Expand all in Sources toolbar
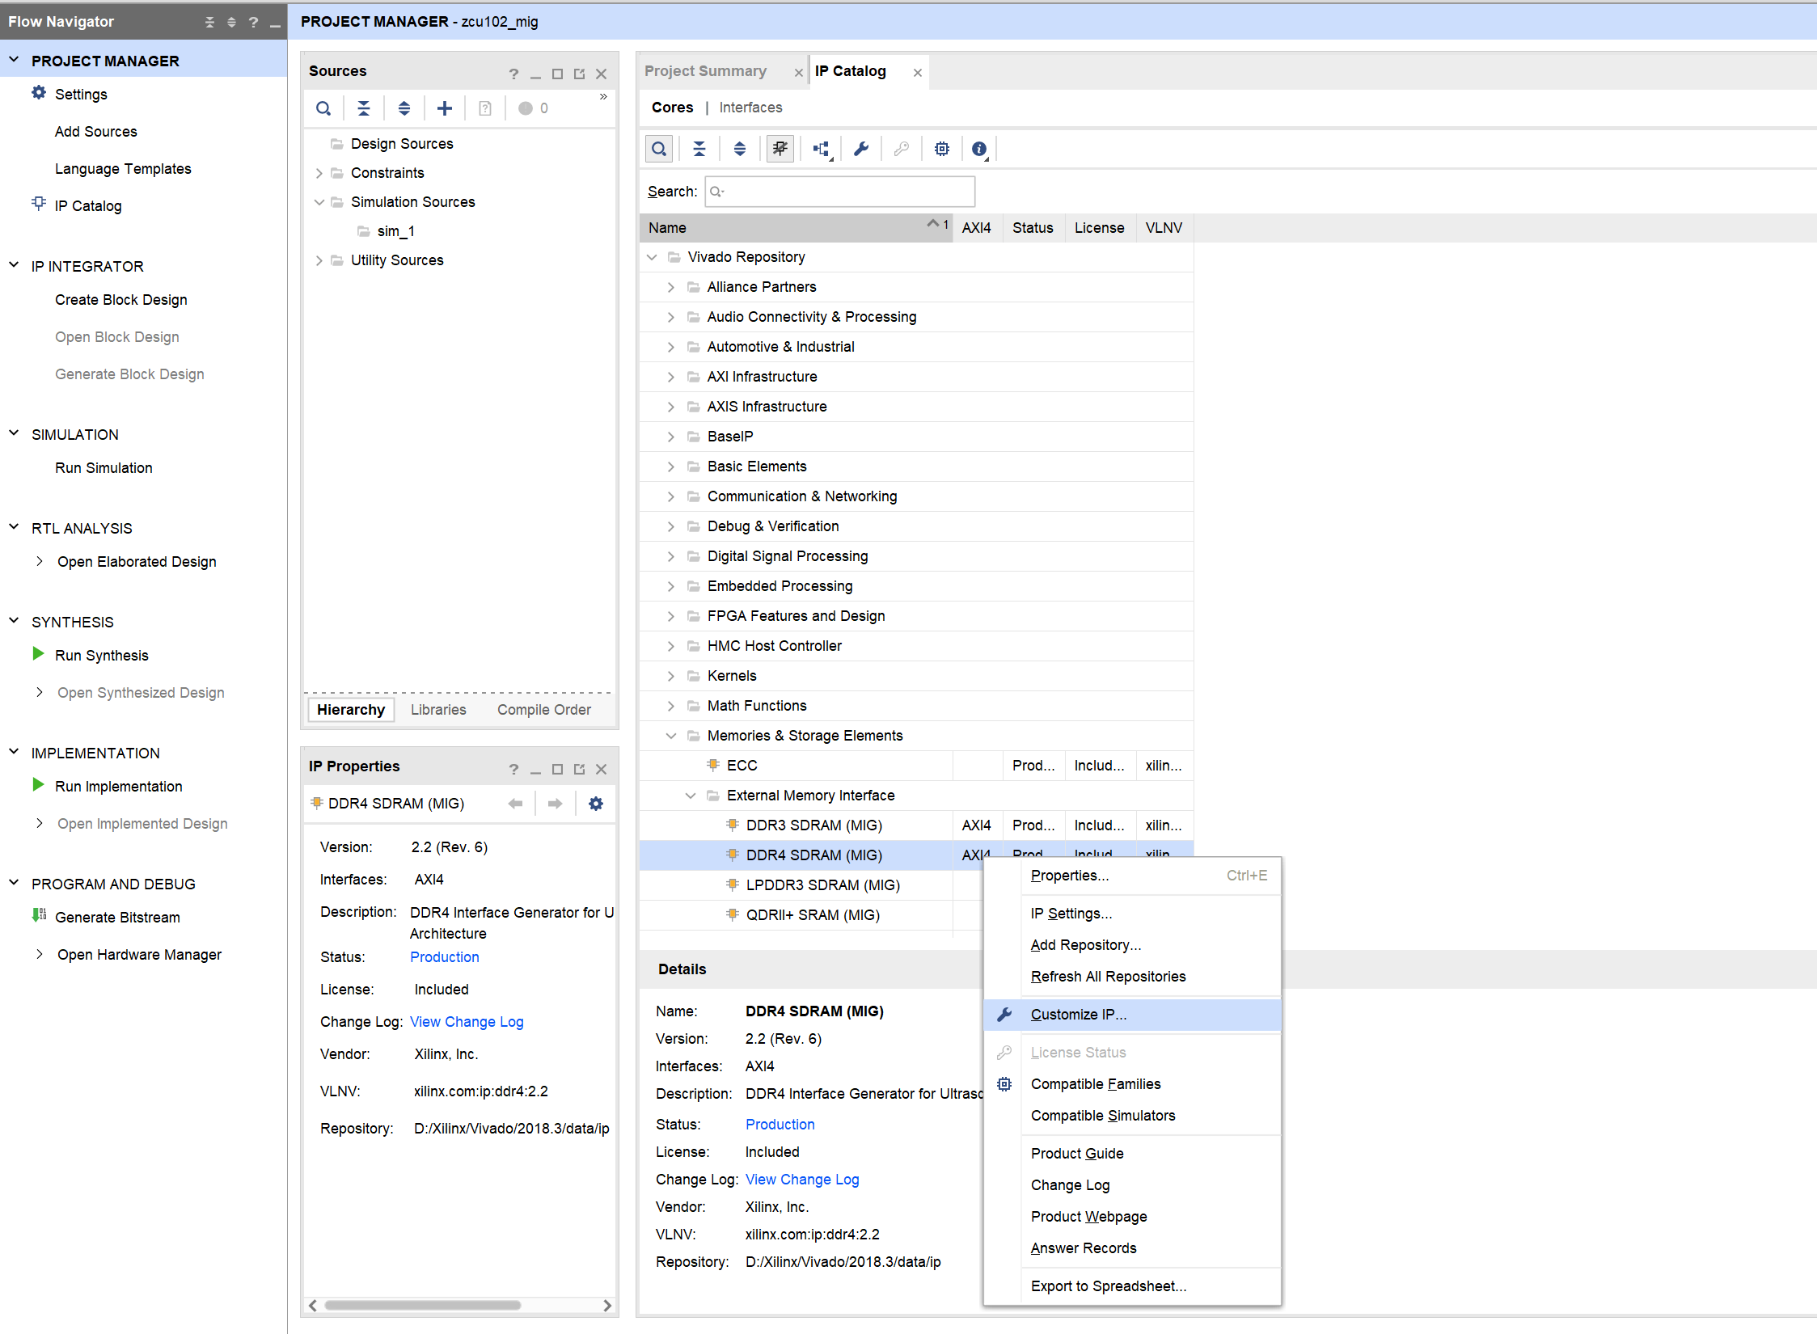Viewport: 1817px width, 1334px height. point(404,108)
